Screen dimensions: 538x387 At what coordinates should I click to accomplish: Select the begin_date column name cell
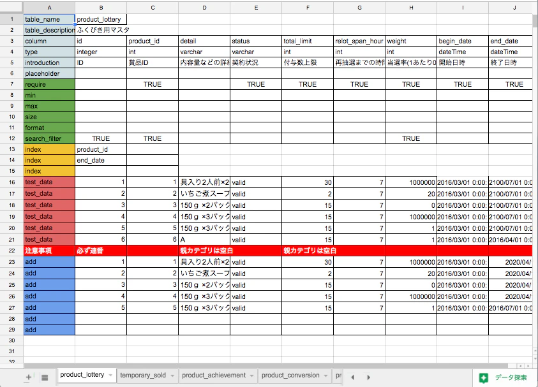[x=463, y=41]
